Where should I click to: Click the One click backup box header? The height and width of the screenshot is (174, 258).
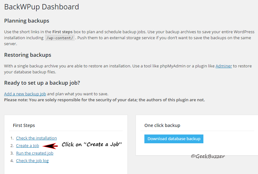162,125
